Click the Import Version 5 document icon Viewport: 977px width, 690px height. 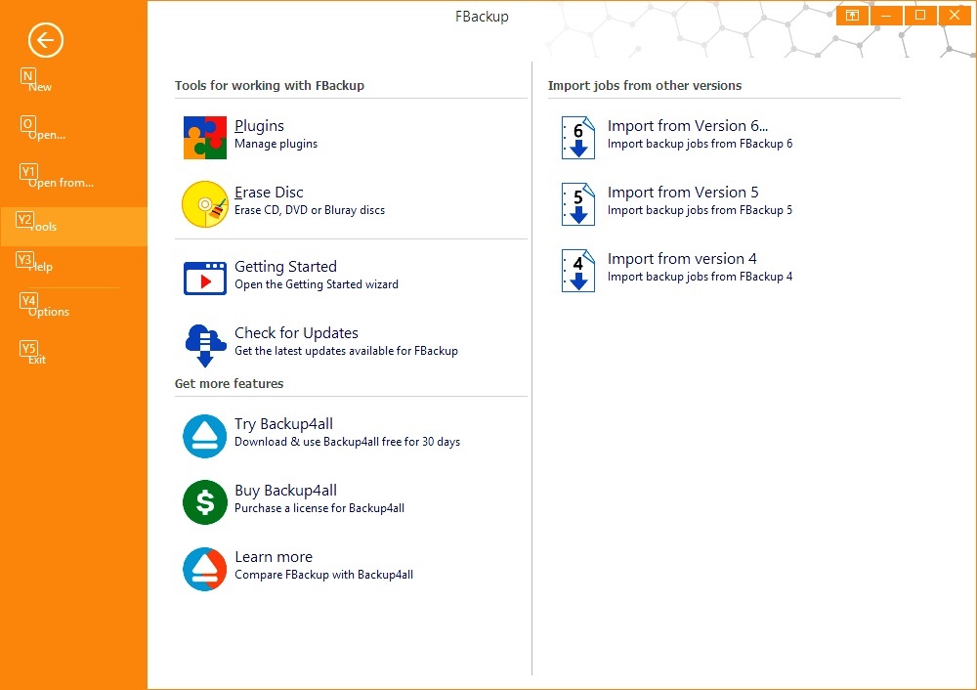[578, 204]
